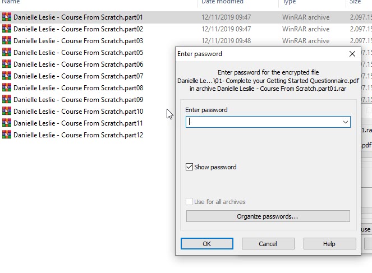This screenshot has width=372, height=273.
Task: Tick the Use for all archives checkbox
Action: coord(189,202)
